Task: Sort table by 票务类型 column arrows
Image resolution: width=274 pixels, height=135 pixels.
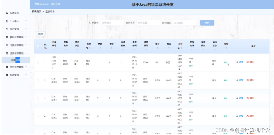Action: tap(77, 50)
